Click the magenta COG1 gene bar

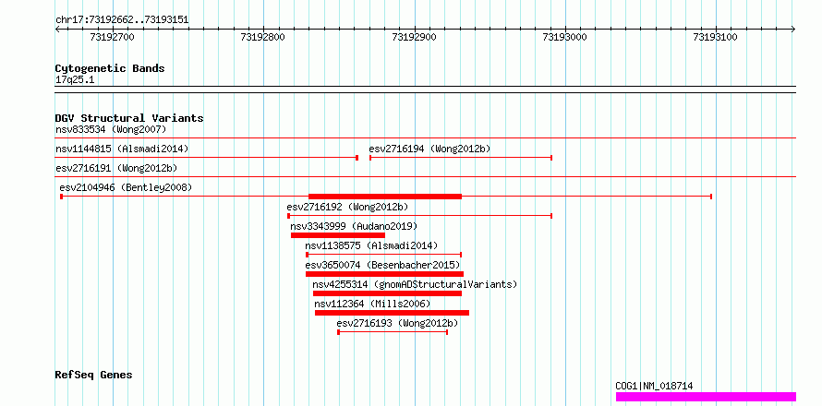pyautogui.click(x=706, y=397)
